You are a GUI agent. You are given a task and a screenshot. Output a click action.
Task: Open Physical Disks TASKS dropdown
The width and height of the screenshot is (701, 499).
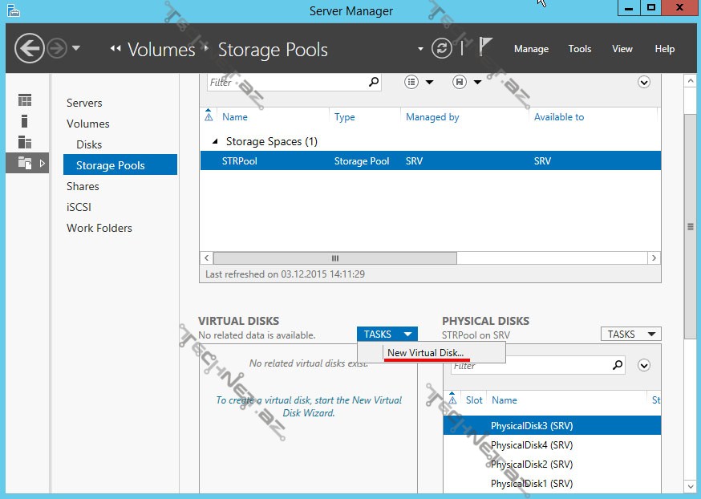(630, 334)
